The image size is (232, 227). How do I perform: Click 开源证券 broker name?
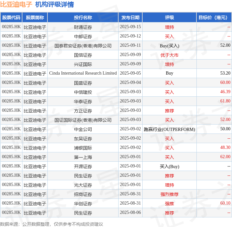click(83, 166)
